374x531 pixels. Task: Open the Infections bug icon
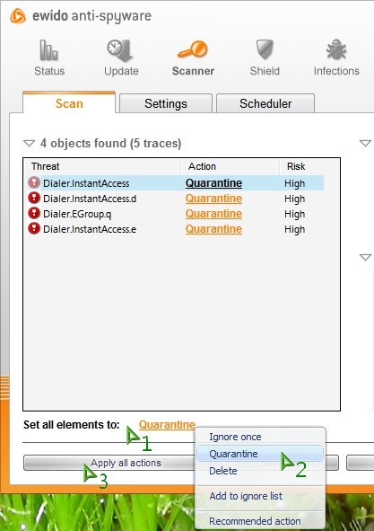click(336, 49)
